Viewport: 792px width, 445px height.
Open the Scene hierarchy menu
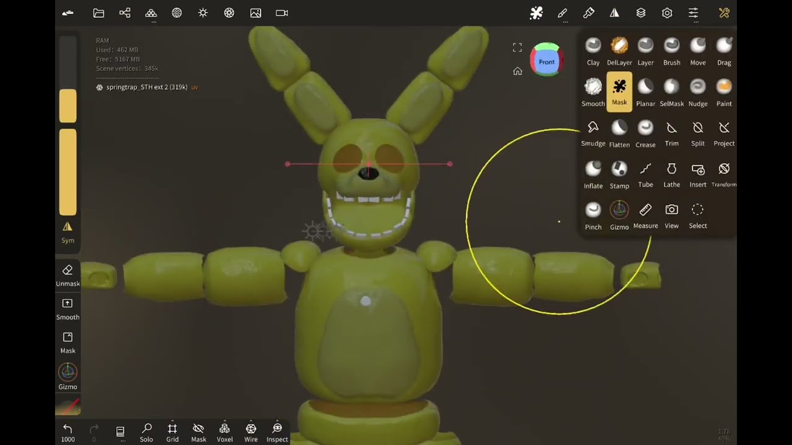pyautogui.click(x=124, y=13)
